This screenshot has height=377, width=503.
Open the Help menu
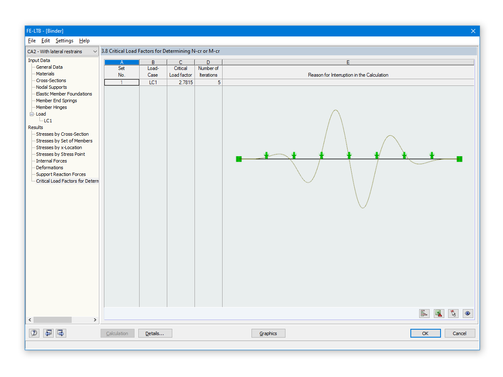[x=84, y=41]
